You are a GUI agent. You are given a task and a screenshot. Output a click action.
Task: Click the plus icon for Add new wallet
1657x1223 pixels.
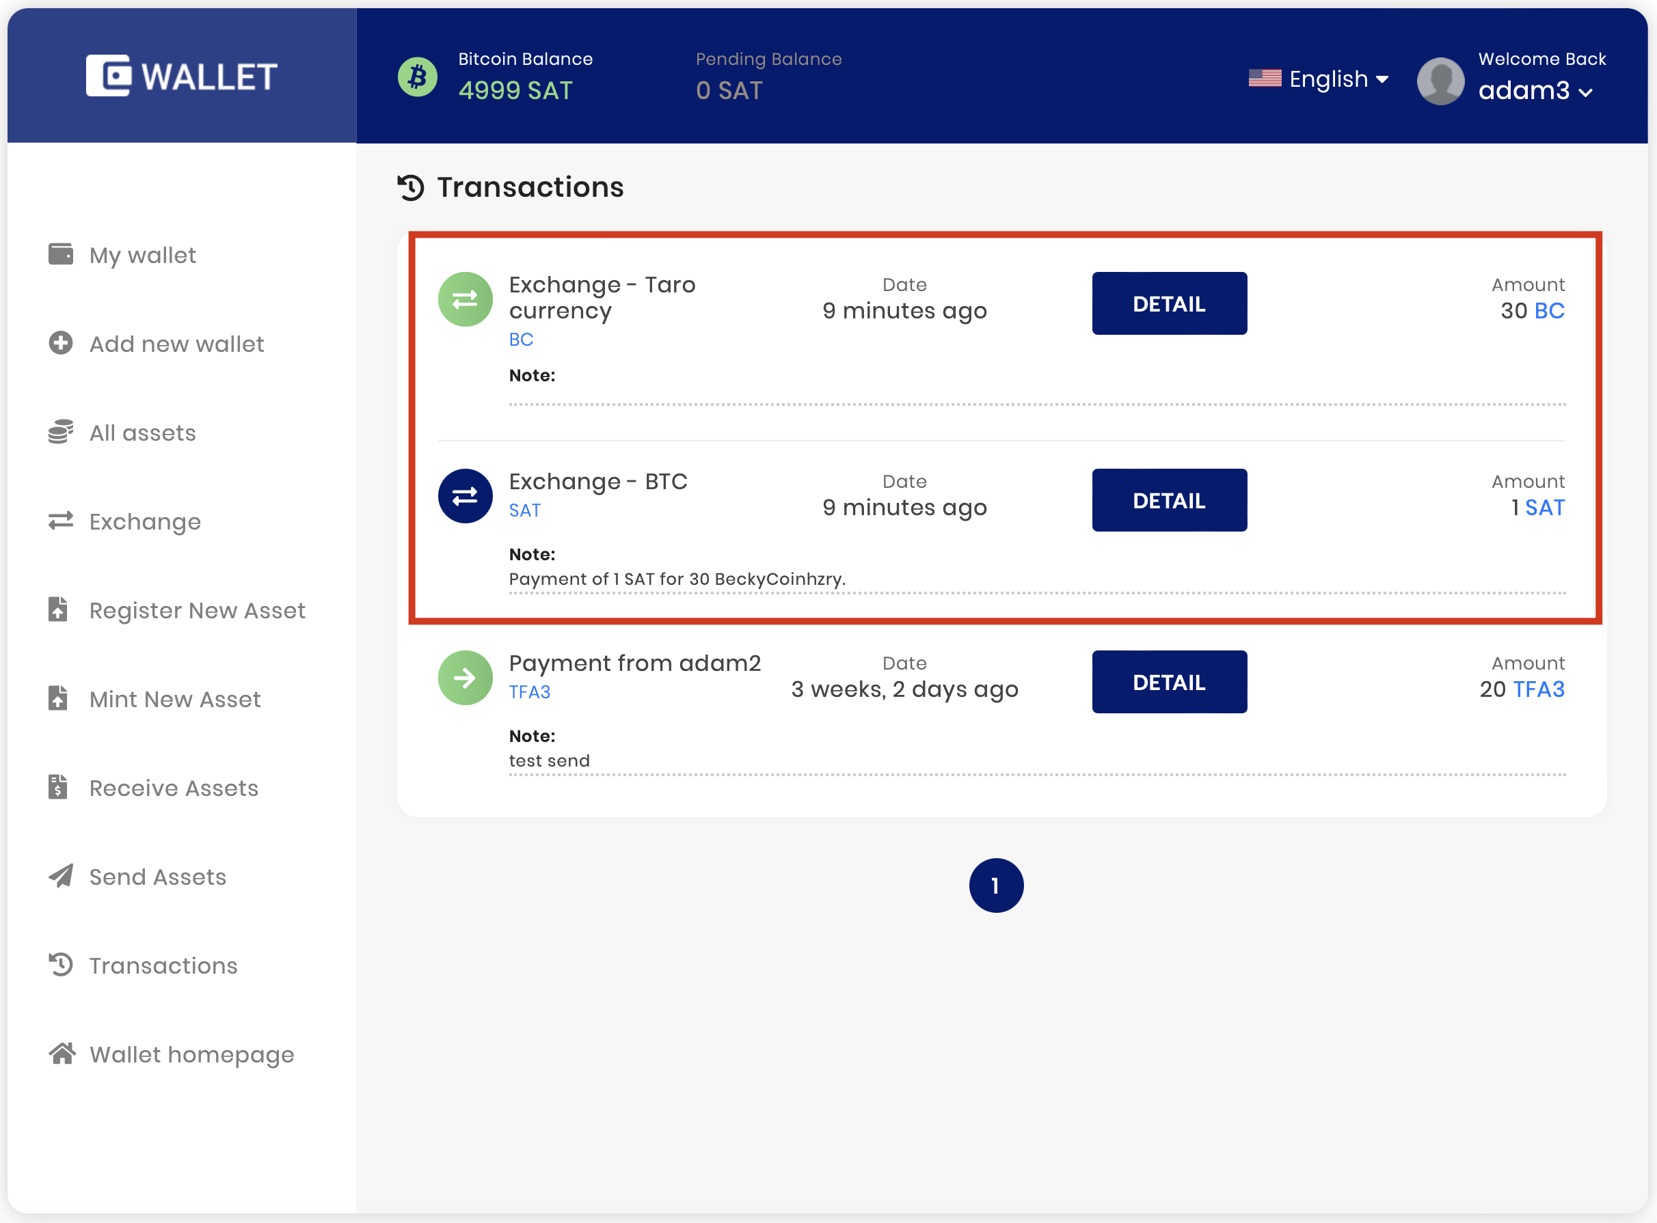click(61, 344)
